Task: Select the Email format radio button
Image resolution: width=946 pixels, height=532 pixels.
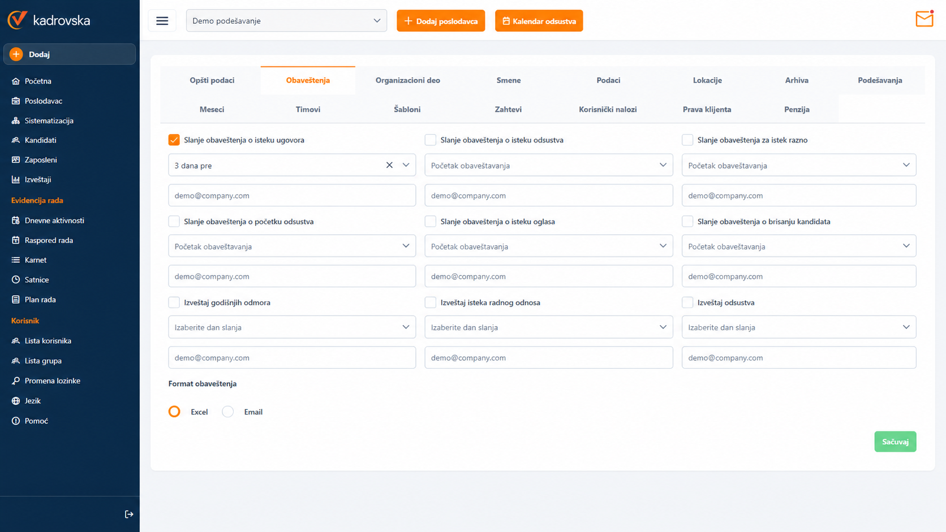Action: click(228, 412)
